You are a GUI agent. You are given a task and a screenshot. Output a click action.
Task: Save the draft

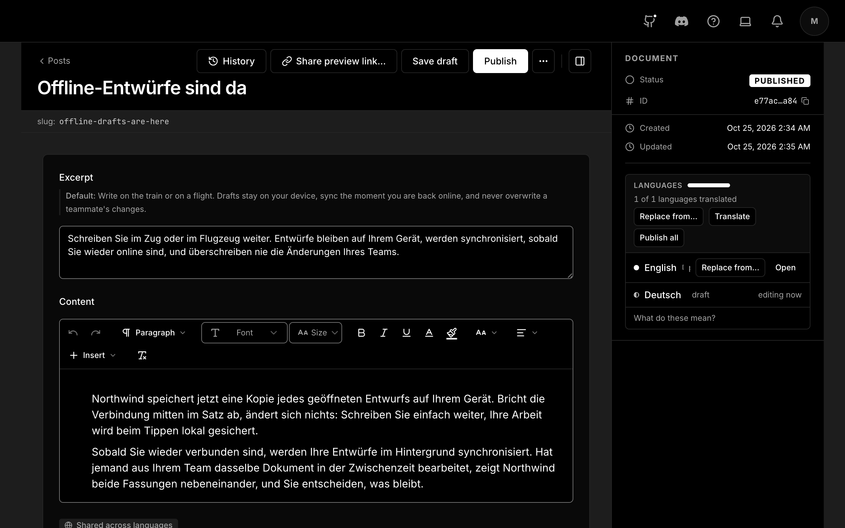pos(435,61)
